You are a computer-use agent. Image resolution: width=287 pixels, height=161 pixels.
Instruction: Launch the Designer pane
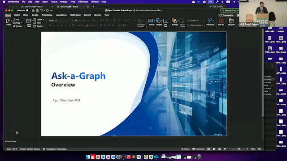pyautogui.click(x=231, y=22)
